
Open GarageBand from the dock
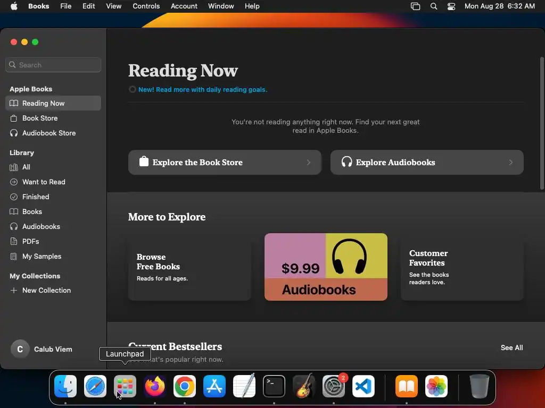click(304, 386)
